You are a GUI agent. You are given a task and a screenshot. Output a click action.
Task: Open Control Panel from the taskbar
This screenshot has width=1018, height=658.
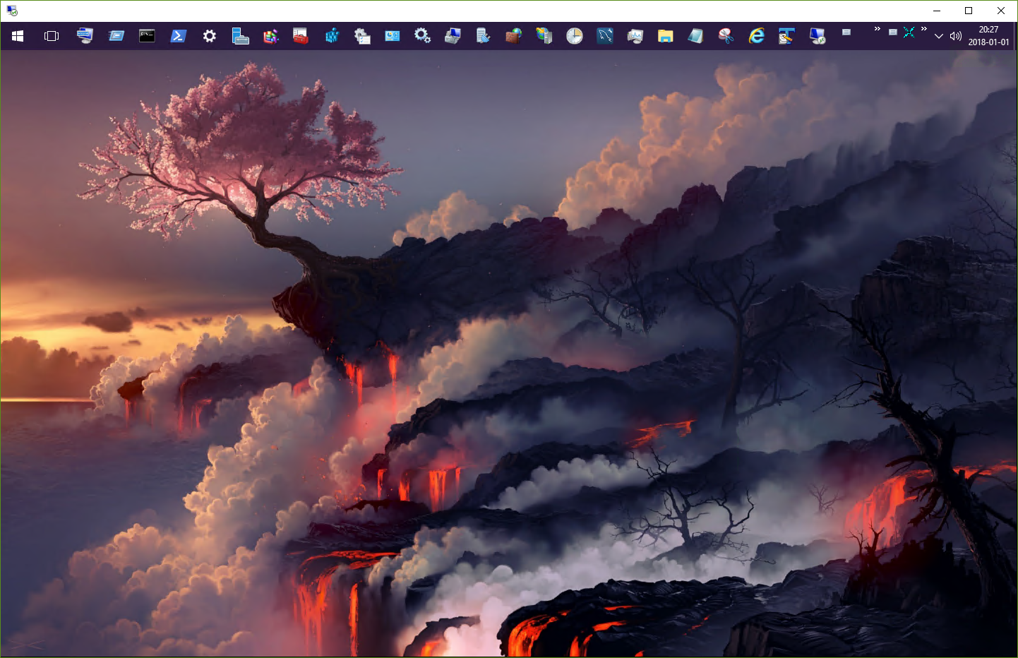click(x=393, y=36)
